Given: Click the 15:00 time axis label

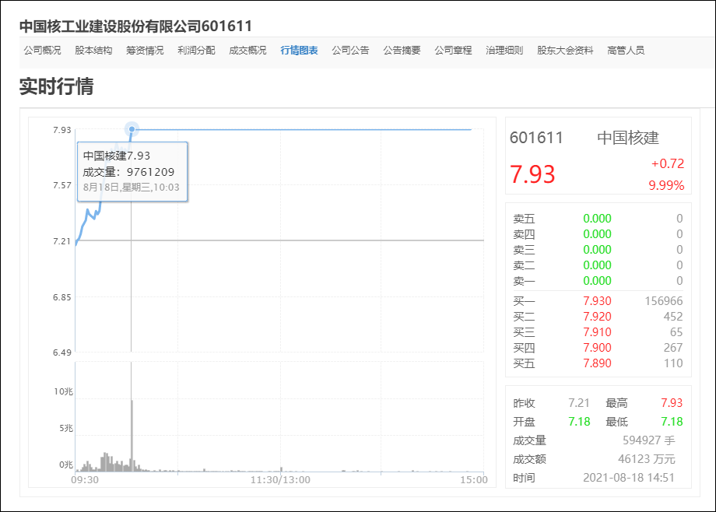Looking at the screenshot, I should [473, 480].
